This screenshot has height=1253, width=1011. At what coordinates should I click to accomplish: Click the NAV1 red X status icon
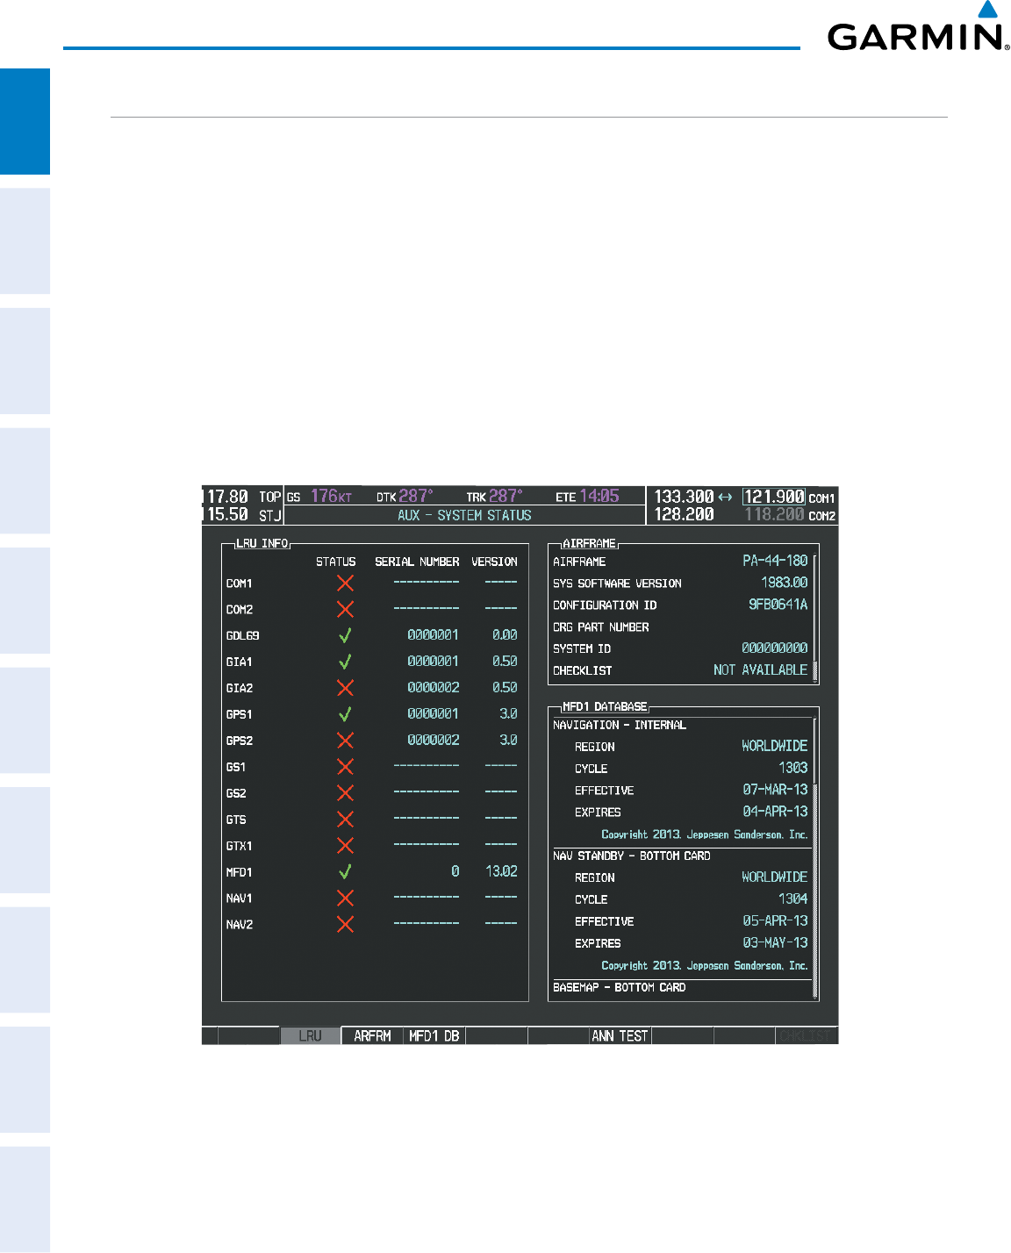[x=345, y=899]
